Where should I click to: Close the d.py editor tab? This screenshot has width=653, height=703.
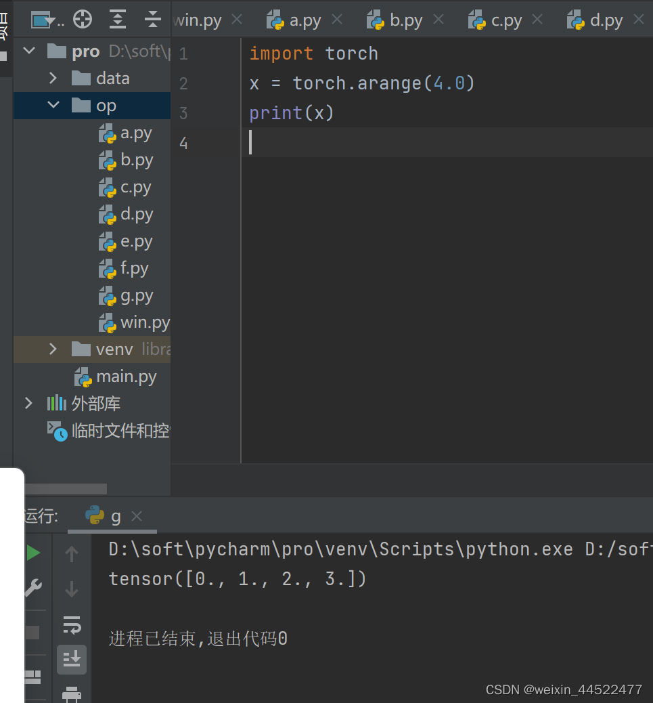(x=639, y=19)
